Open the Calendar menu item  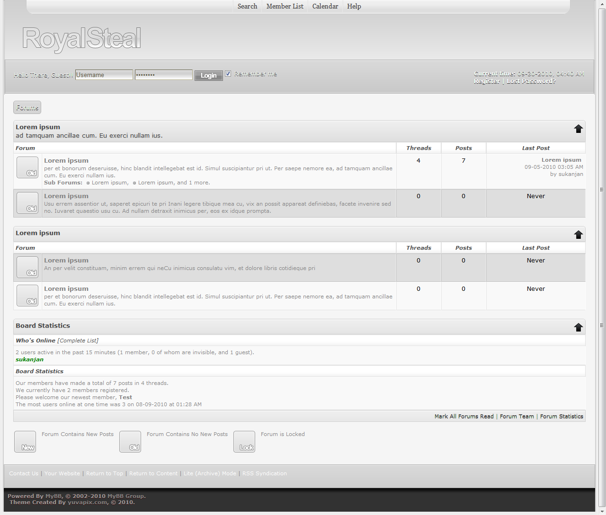(325, 6)
